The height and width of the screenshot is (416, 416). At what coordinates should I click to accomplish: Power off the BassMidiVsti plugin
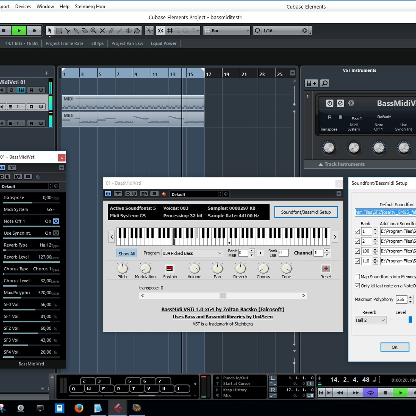point(107,194)
